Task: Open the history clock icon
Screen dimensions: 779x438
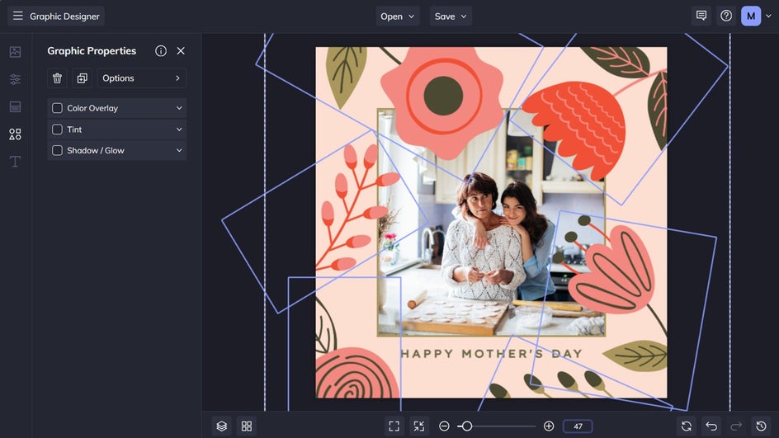Action: coord(761,426)
